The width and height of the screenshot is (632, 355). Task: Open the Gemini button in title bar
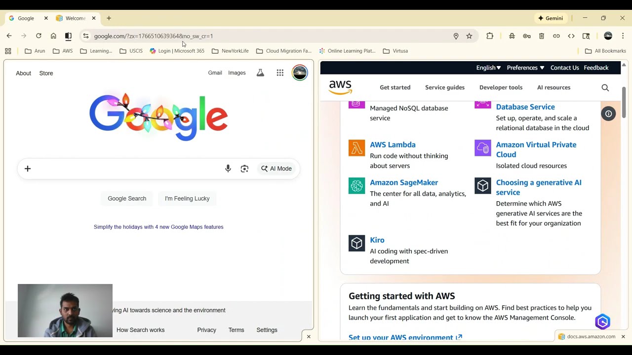click(551, 18)
